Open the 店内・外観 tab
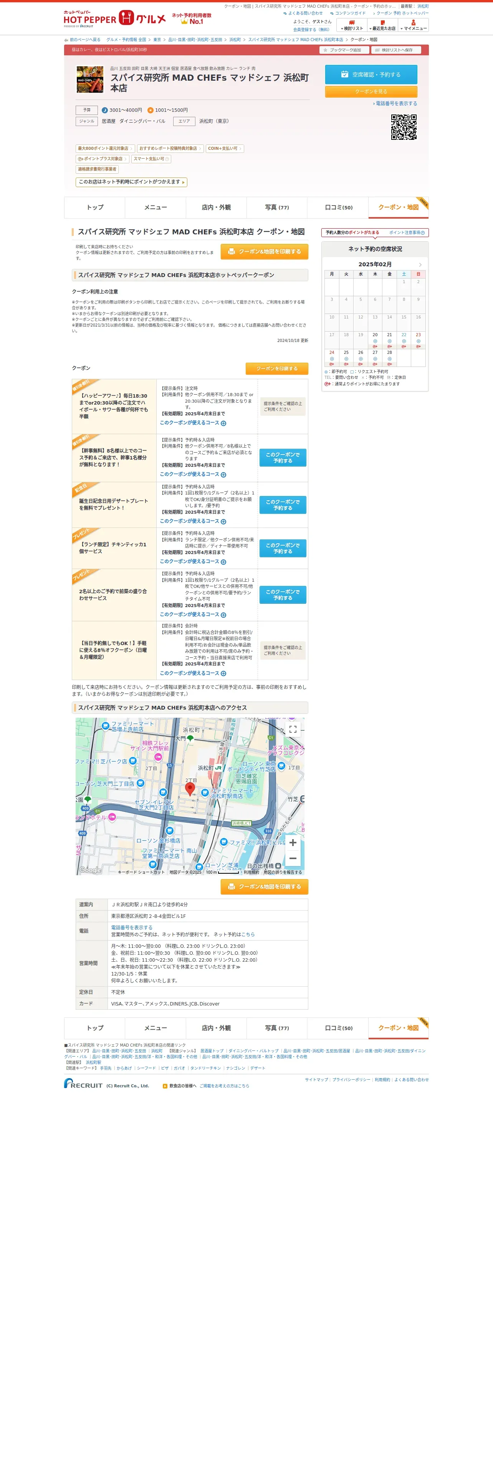Viewport: 493px width, 1480px height. click(217, 207)
